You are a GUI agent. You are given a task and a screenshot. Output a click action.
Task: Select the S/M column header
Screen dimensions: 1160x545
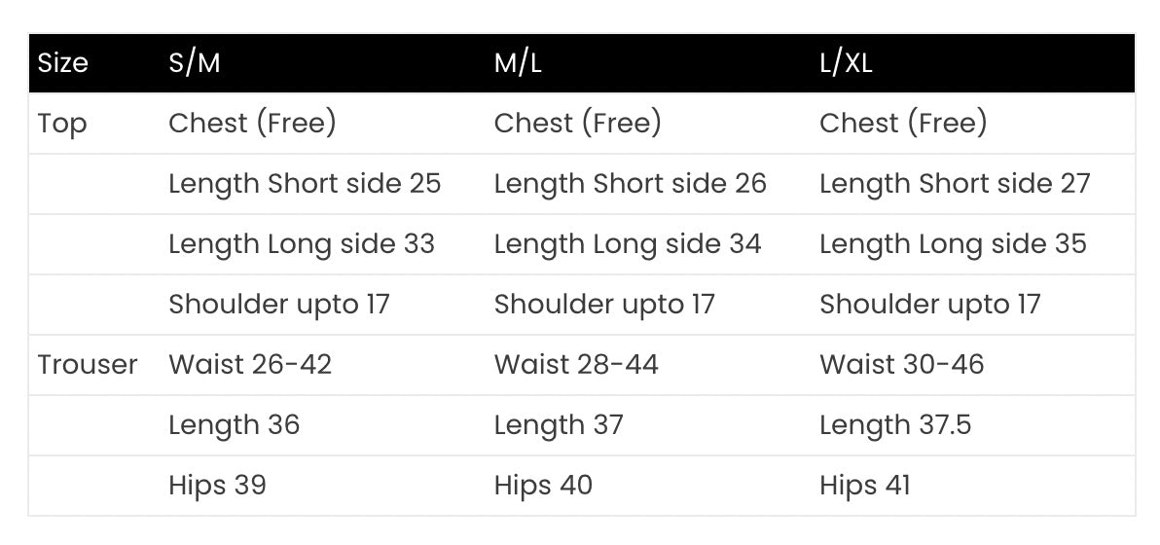click(195, 63)
